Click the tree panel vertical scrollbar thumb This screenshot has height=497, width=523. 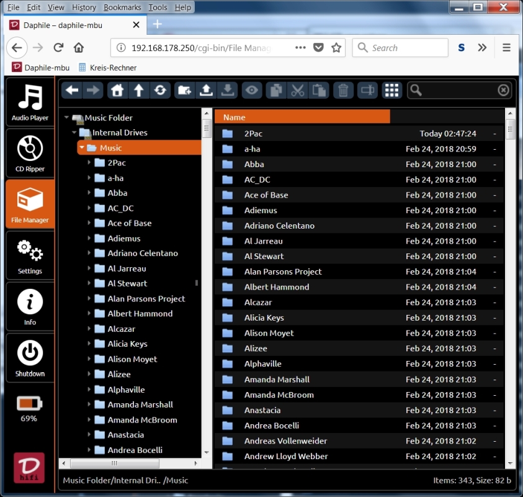coord(207,127)
